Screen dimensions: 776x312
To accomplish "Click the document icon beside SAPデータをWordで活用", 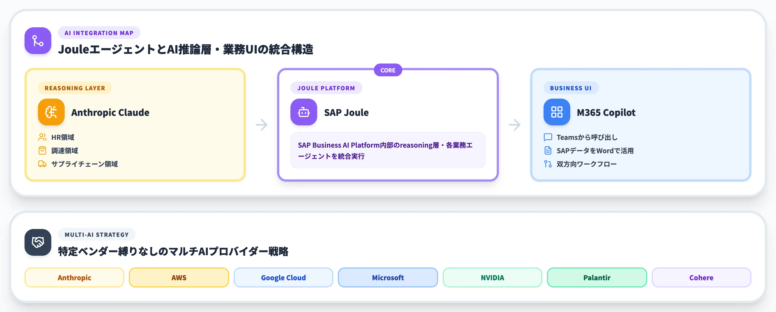I will [x=548, y=151].
